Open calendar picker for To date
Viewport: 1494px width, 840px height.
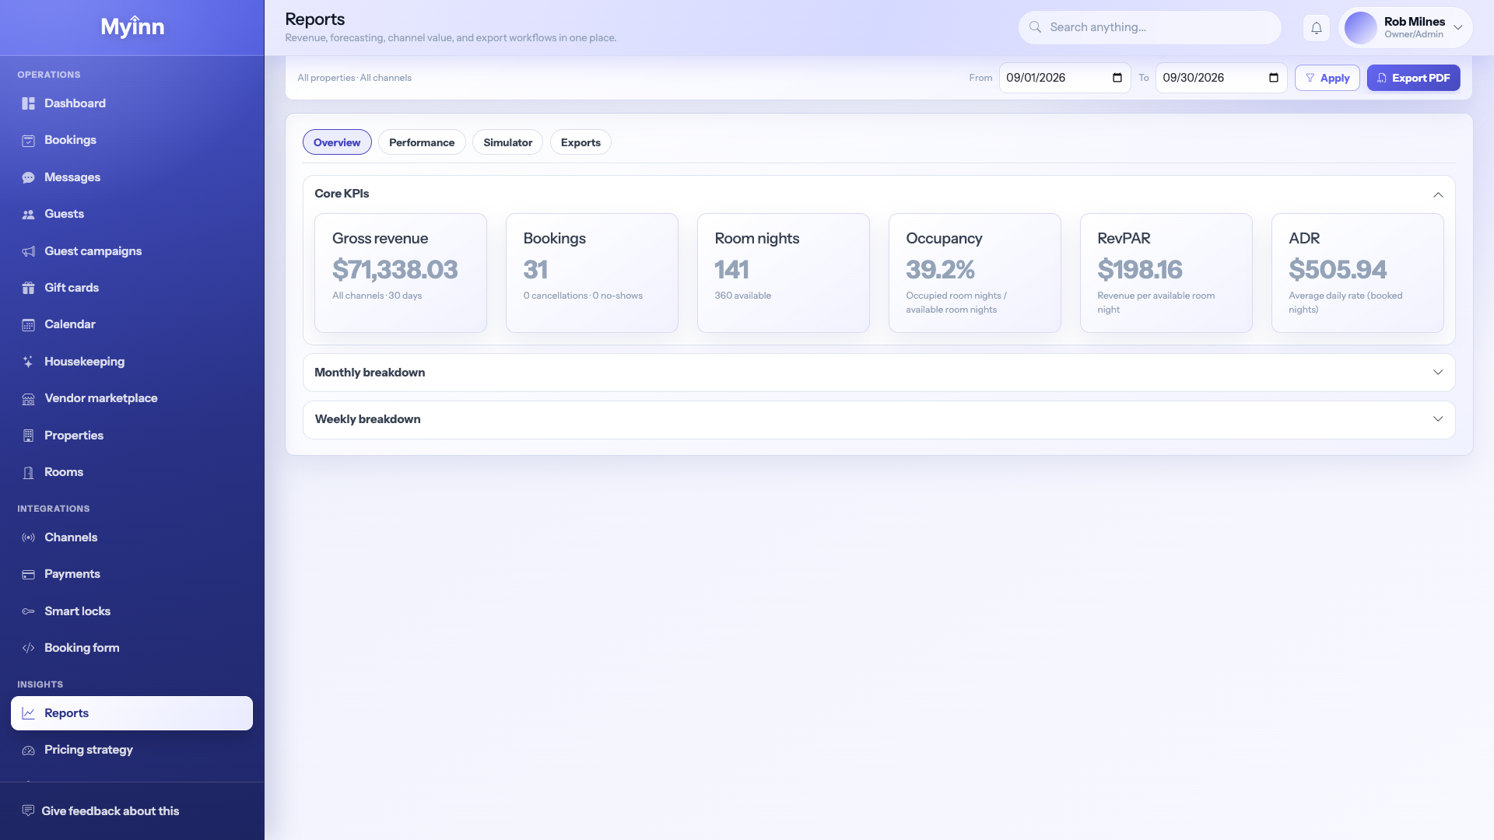(x=1274, y=78)
